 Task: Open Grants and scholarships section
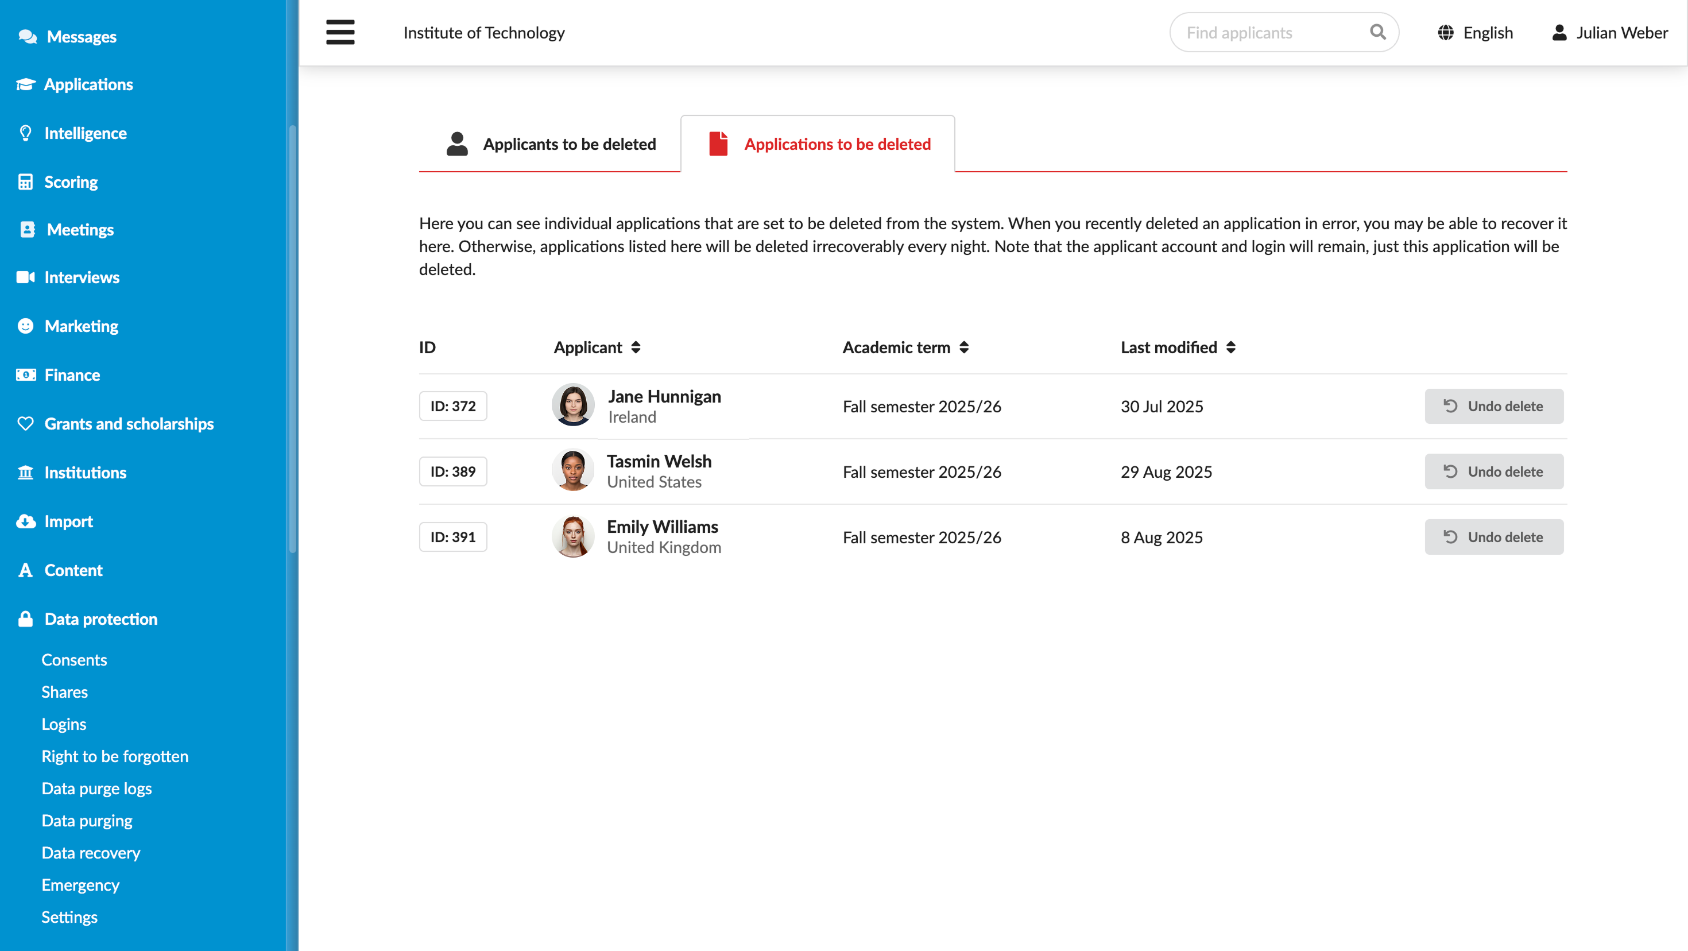click(x=116, y=423)
